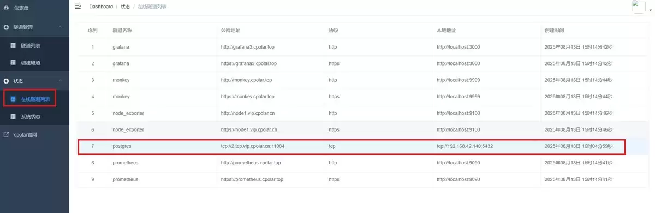Click sequence number 7 cell
The width and height of the screenshot is (655, 213).
93,146
